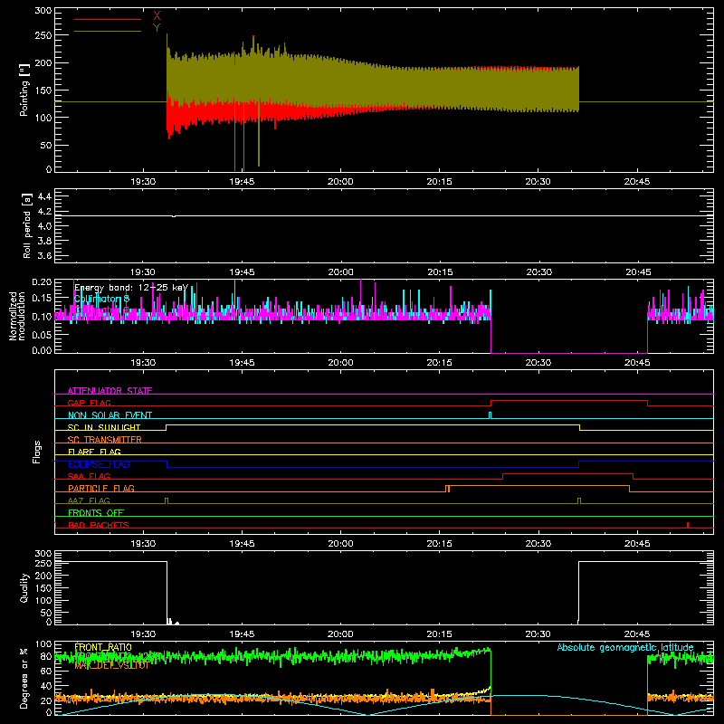
Task: Click the PARTICLE_FLAG label
Action: [101, 489]
